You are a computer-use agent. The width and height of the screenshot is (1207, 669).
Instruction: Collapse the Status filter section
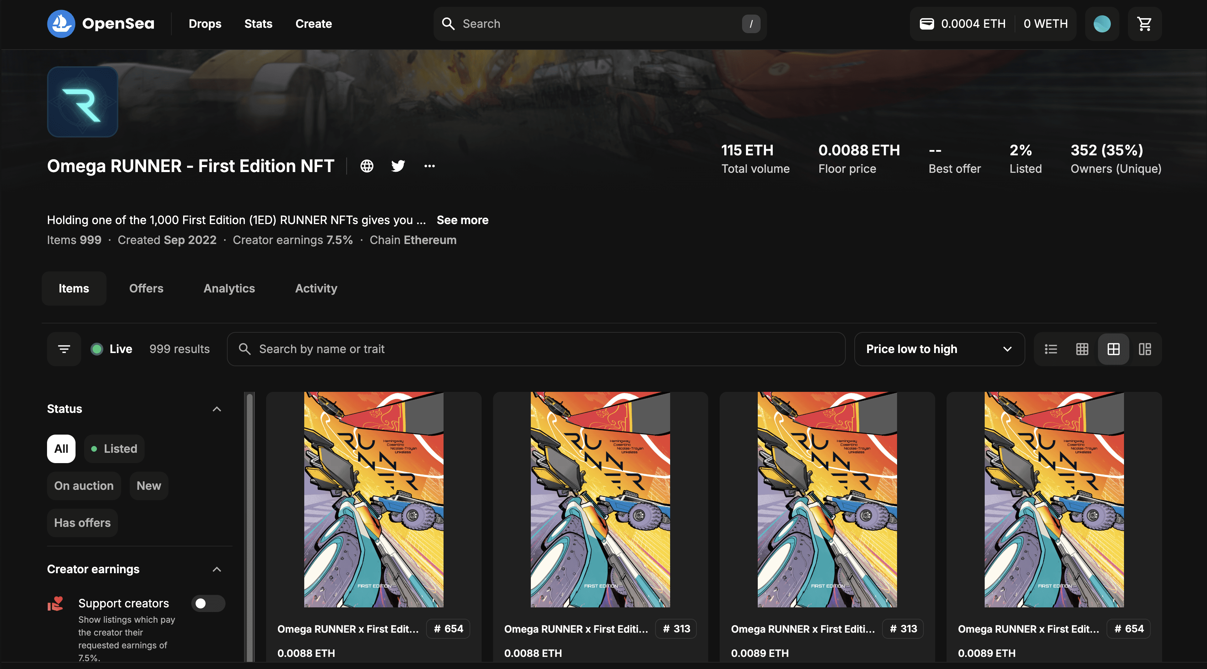pyautogui.click(x=217, y=409)
